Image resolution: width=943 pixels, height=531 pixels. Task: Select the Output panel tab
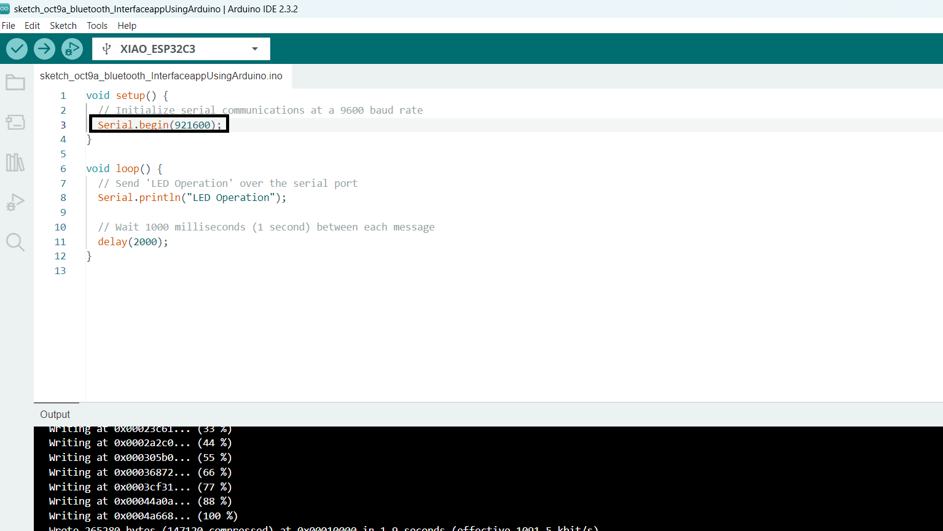(x=55, y=414)
